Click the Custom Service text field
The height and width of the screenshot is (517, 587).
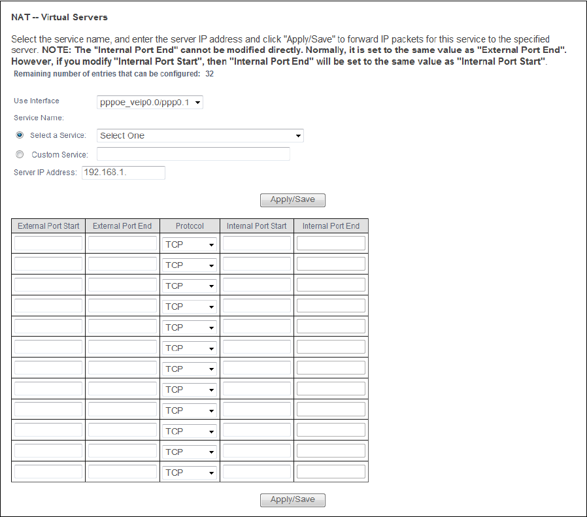tap(193, 154)
